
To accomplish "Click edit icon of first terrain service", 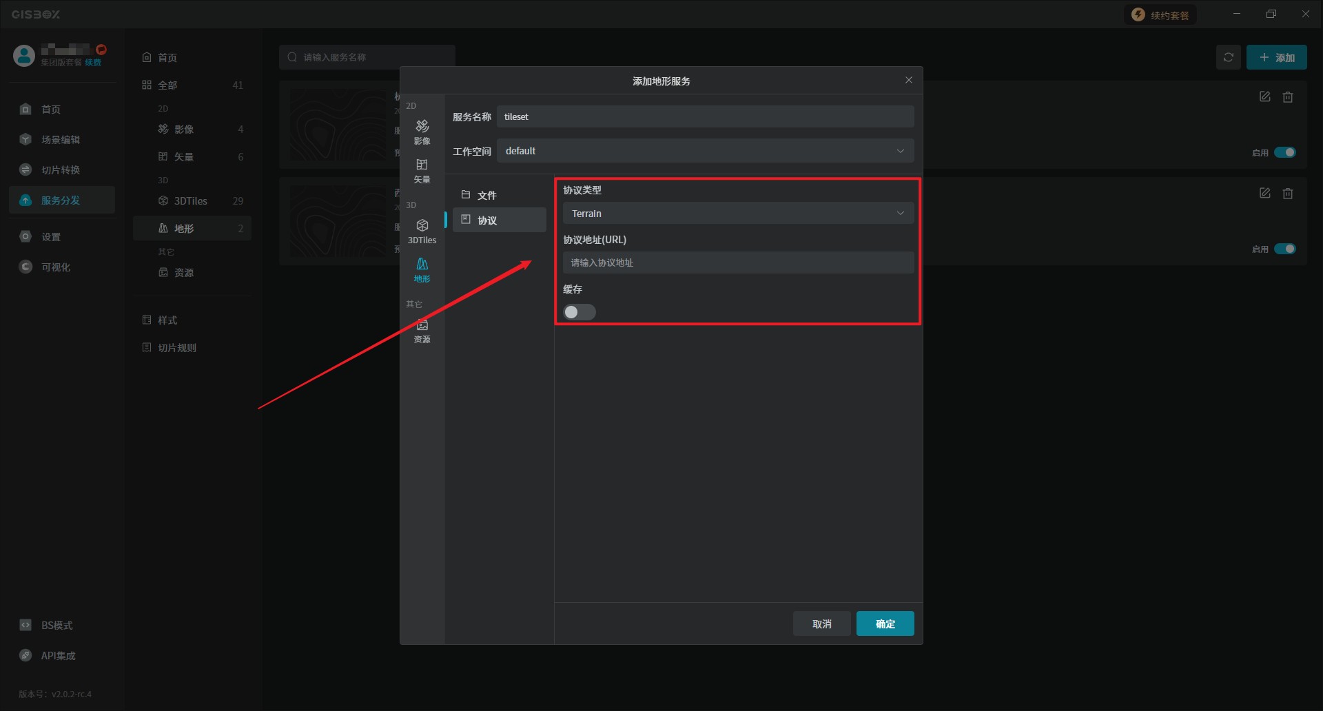I will coord(1264,97).
